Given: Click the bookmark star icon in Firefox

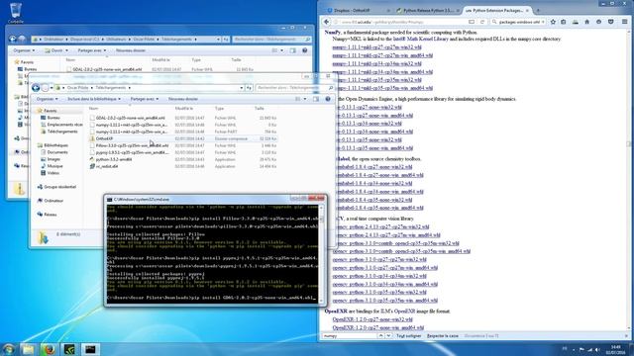Looking at the screenshot, I should [553, 22].
